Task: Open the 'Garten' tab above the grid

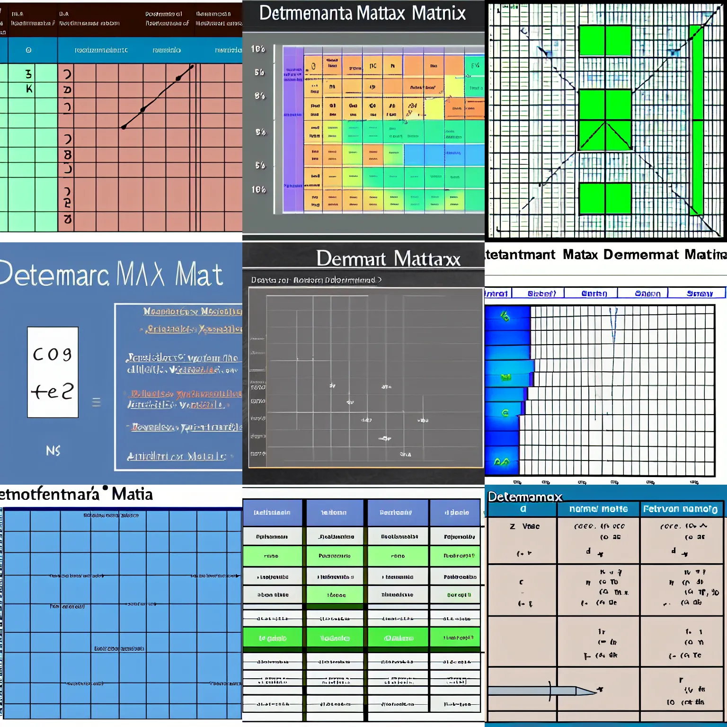Action: click(x=592, y=293)
